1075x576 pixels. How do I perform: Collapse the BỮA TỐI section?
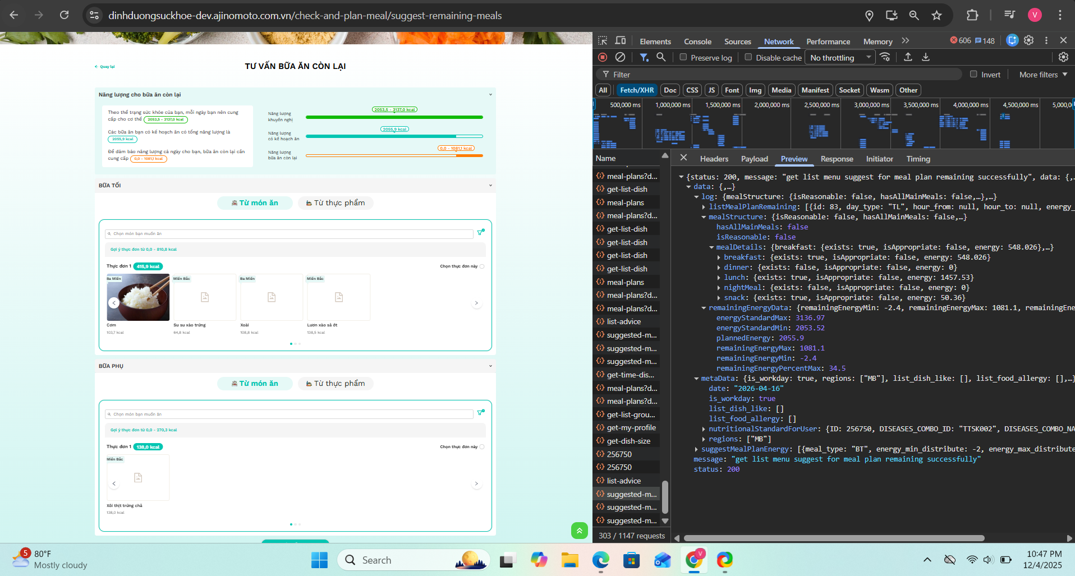click(x=490, y=186)
